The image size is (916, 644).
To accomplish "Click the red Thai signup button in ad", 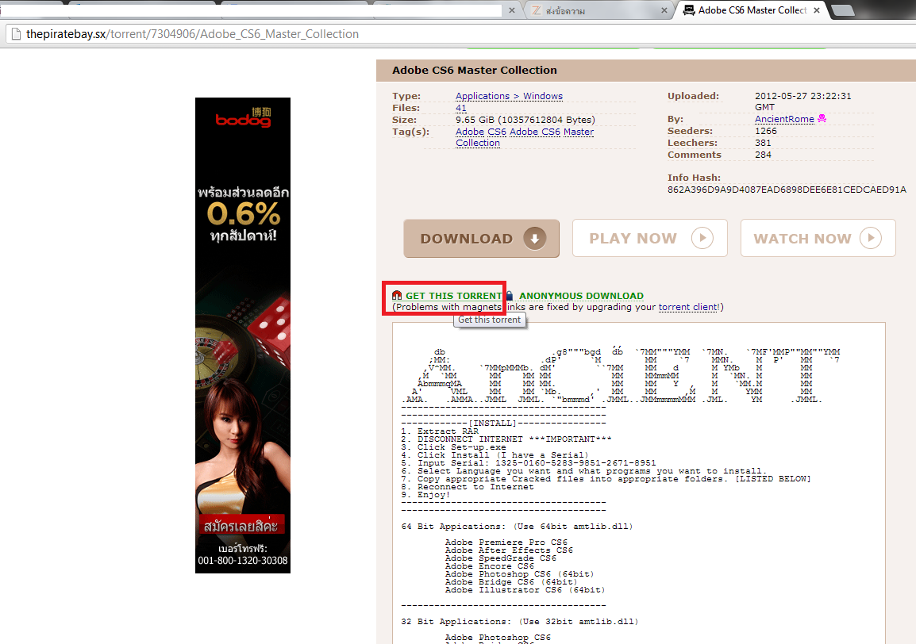I will (x=241, y=524).
